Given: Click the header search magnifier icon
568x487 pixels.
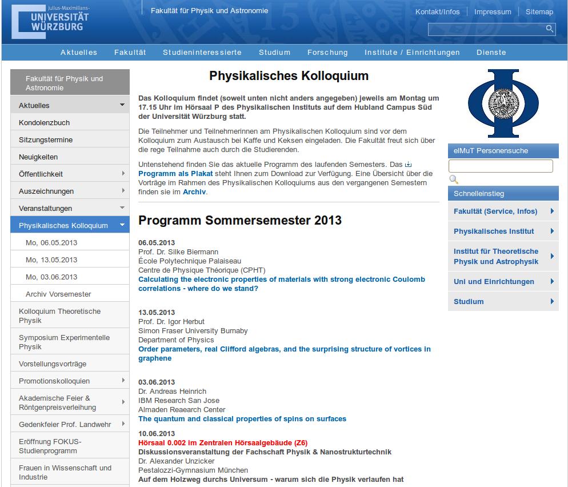Looking at the screenshot, I should pyautogui.click(x=549, y=29).
